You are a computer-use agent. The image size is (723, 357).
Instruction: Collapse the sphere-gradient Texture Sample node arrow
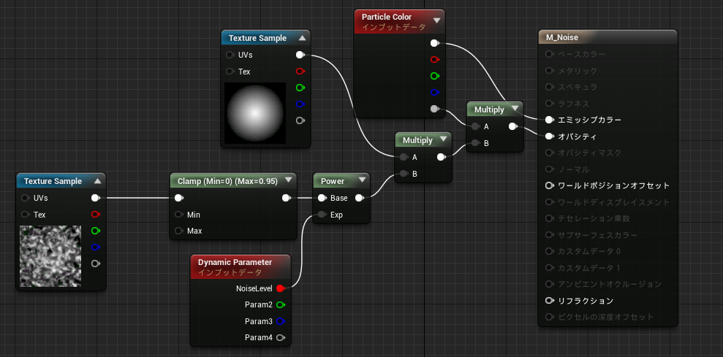coord(302,38)
